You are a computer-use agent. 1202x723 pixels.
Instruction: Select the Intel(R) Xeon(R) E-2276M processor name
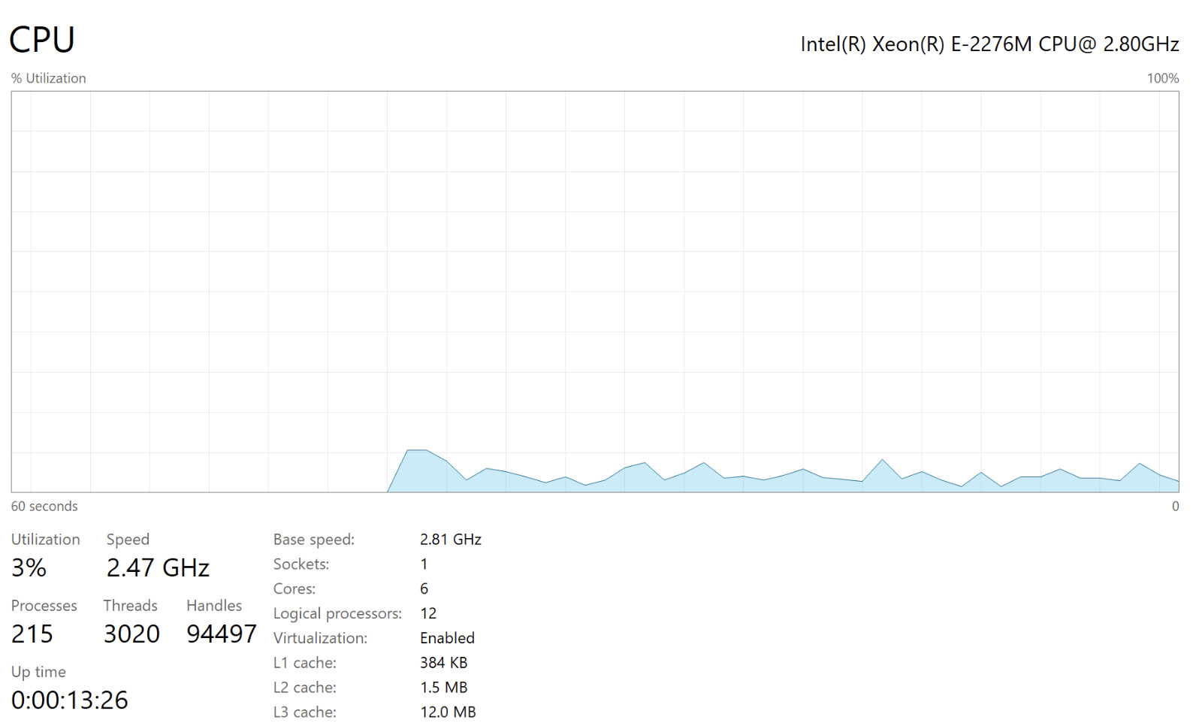click(x=989, y=44)
